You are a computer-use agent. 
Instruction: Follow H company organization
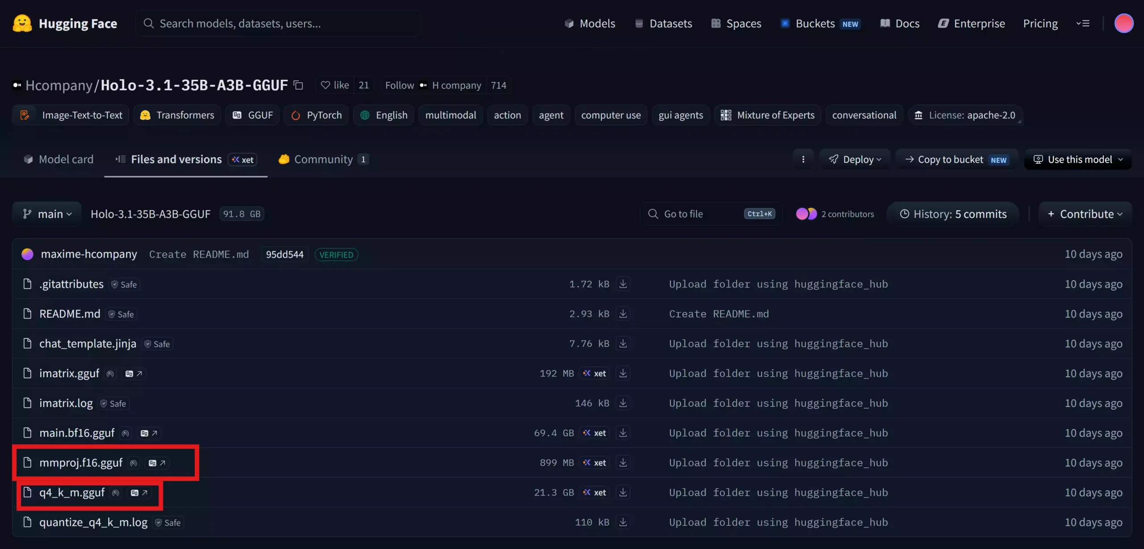[433, 85]
